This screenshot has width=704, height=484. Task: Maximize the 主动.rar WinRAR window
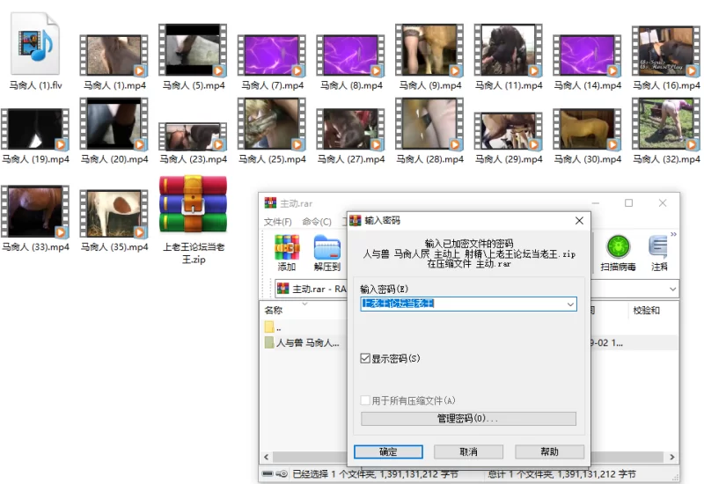click(x=628, y=203)
